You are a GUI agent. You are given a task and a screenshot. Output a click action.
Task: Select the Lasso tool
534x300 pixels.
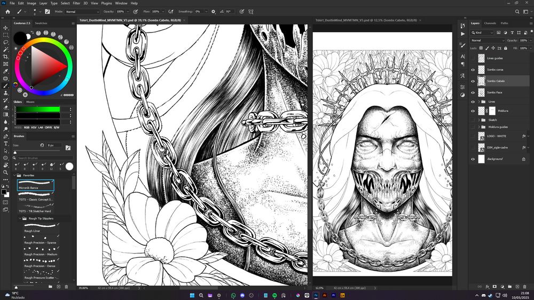pyautogui.click(x=5, y=42)
